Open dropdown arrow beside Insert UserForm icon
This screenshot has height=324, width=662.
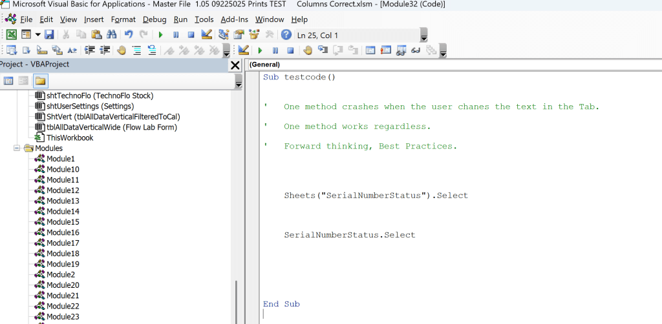(38, 34)
